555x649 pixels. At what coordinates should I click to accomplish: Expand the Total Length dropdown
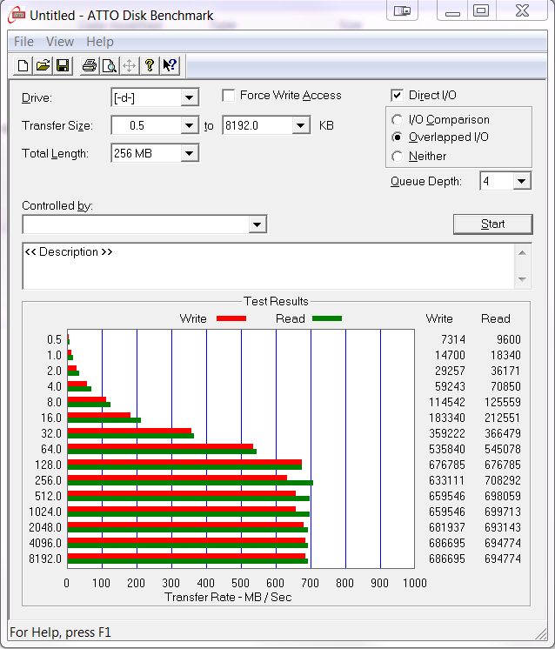pyautogui.click(x=190, y=154)
